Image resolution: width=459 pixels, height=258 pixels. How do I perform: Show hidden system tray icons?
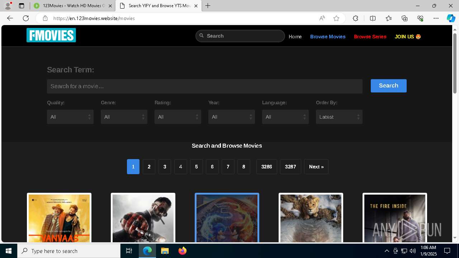click(x=387, y=251)
